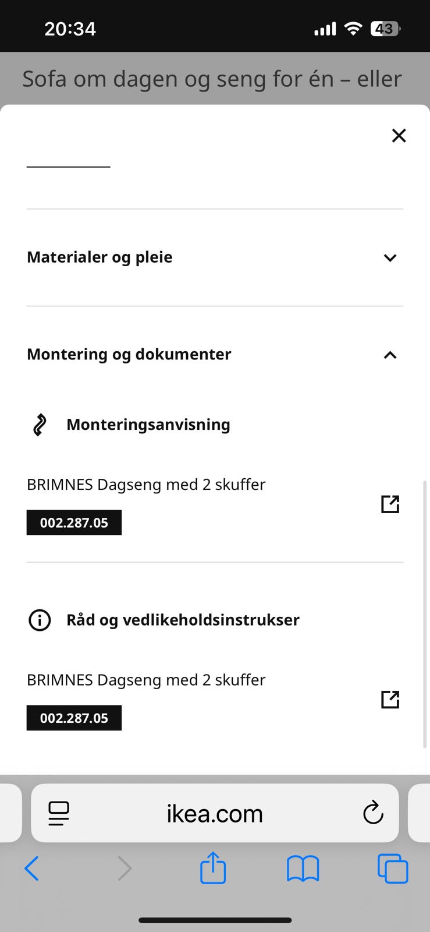Click article number 002.287.05 under Monteringsanvisning
The image size is (430, 932).
tap(74, 523)
